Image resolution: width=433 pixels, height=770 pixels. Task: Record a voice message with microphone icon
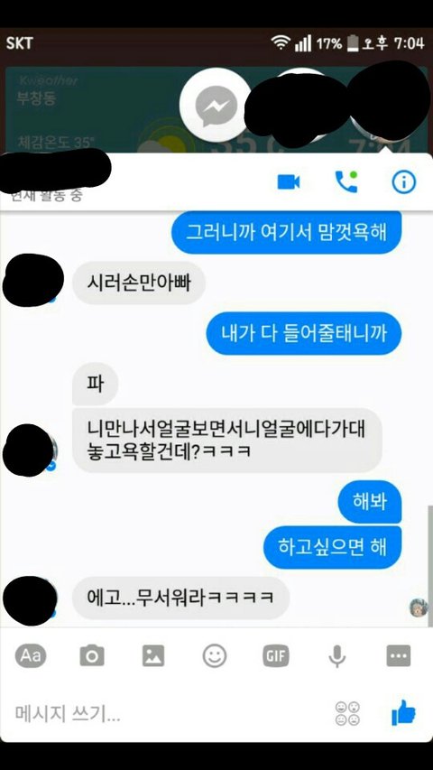(336, 656)
